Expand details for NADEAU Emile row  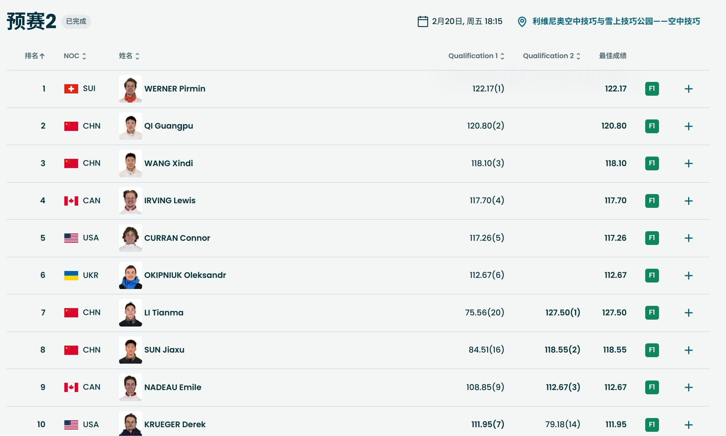[x=688, y=387]
